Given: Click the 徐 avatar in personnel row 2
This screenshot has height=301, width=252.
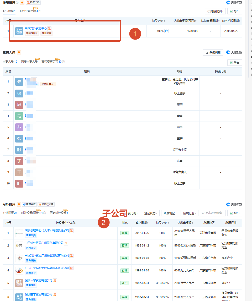Looking at the screenshot, I should coord(19,94).
